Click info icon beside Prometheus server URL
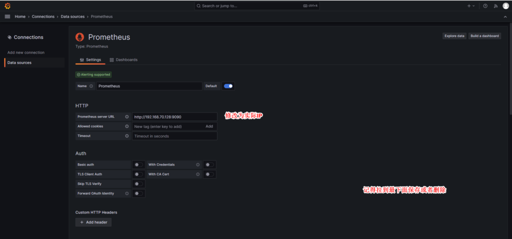This screenshot has width=512, height=239. [x=127, y=116]
